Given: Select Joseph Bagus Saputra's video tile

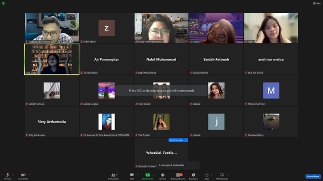Looking at the screenshot, I should 51,28.
